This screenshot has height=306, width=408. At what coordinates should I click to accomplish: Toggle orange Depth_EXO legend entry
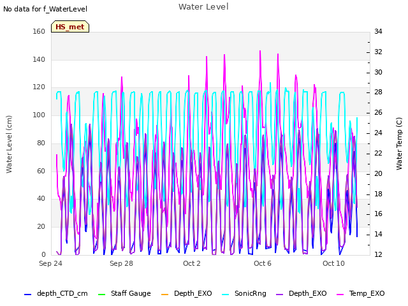tap(187, 293)
